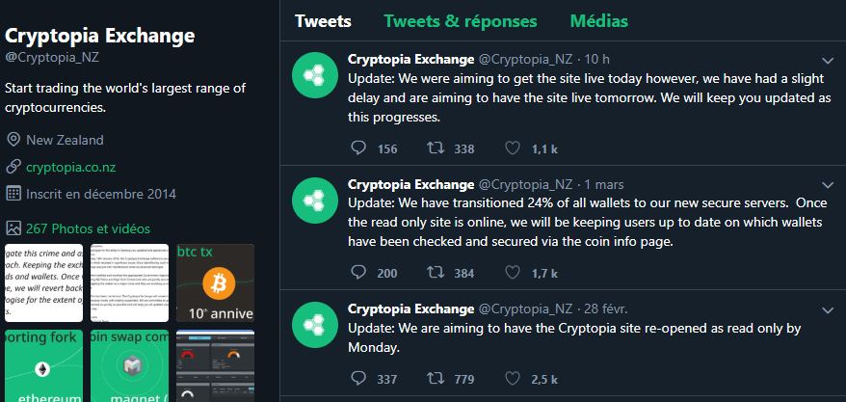The image size is (846, 402).
Task: Expand the 1 mars tweet menu arrow
Action: [x=827, y=185]
